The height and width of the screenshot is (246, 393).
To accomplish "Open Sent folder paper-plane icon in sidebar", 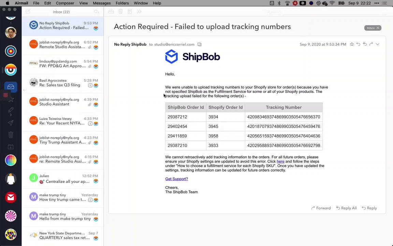I will coord(11,123).
